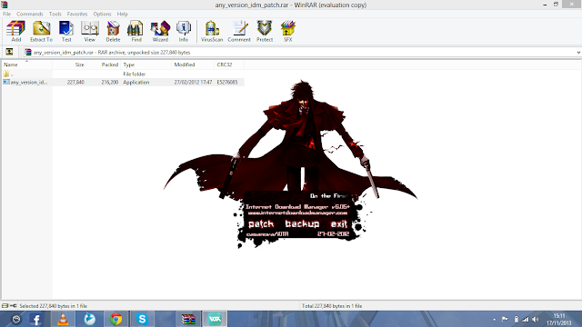Open VLC media player from taskbar

[x=63, y=319]
